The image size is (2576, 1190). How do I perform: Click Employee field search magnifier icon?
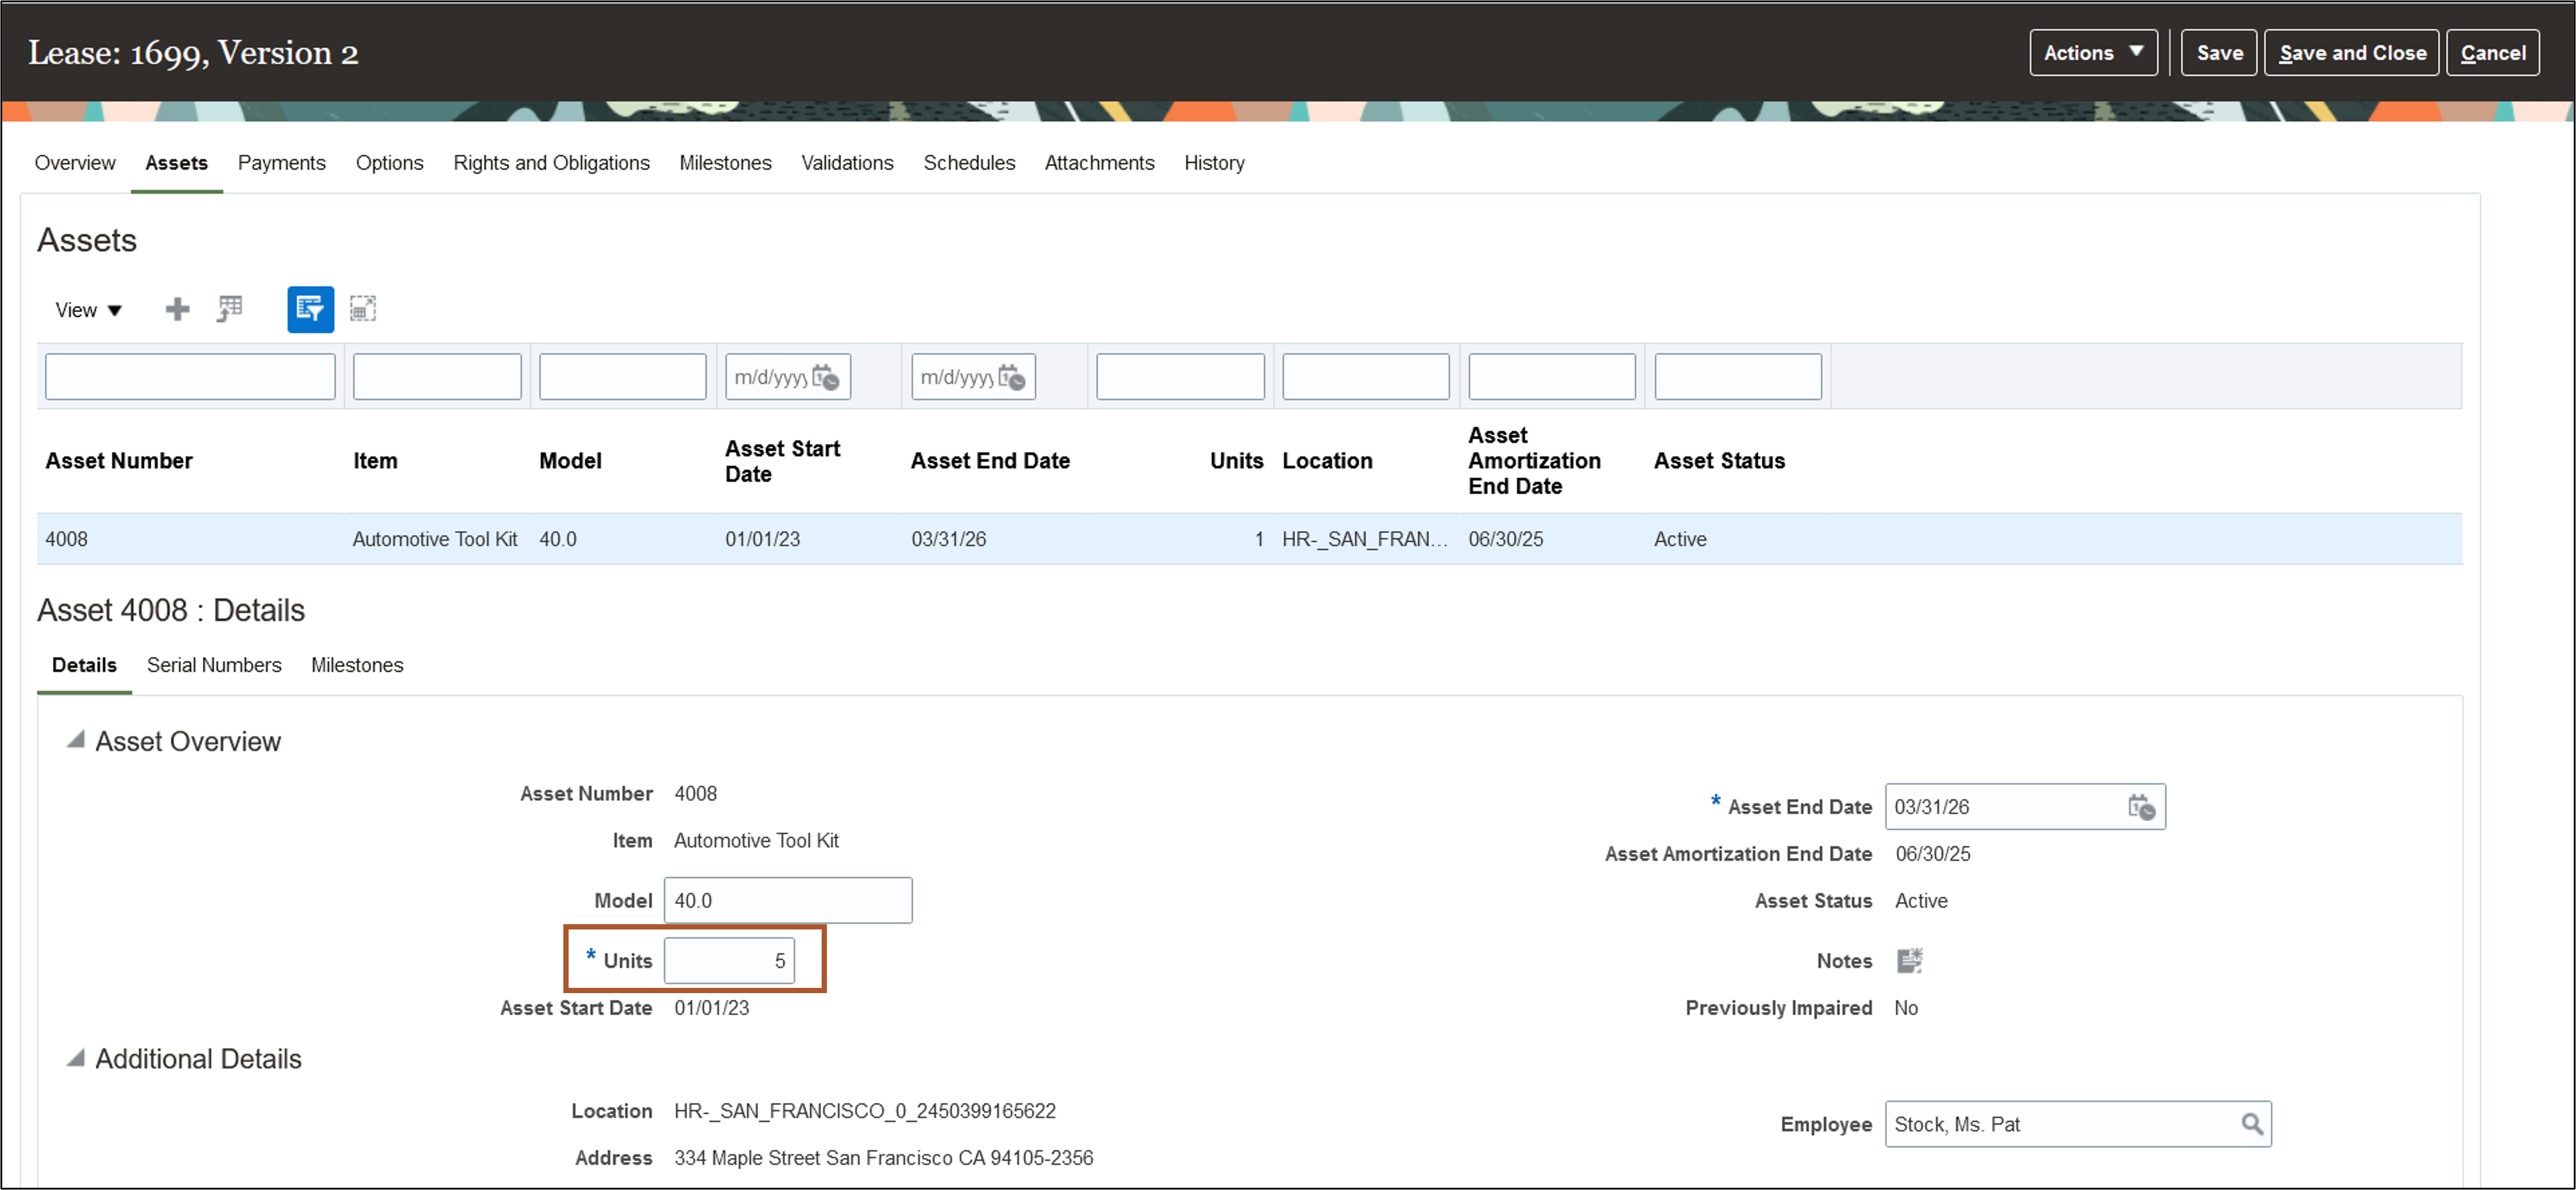click(2252, 1124)
